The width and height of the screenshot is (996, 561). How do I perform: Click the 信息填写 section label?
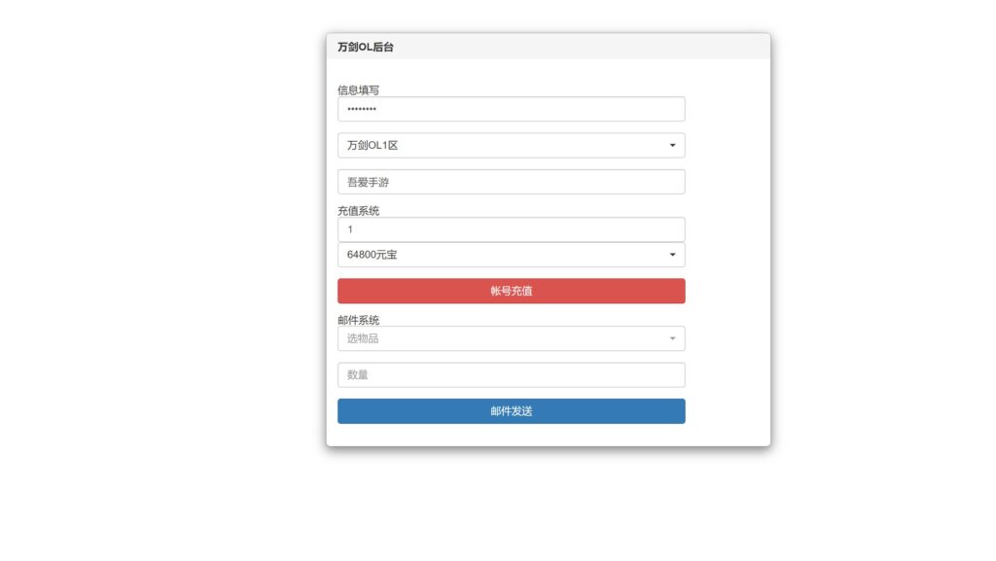[x=358, y=89]
